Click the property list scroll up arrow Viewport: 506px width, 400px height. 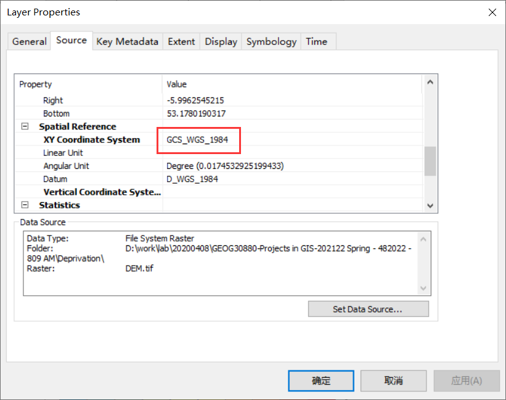coord(430,82)
